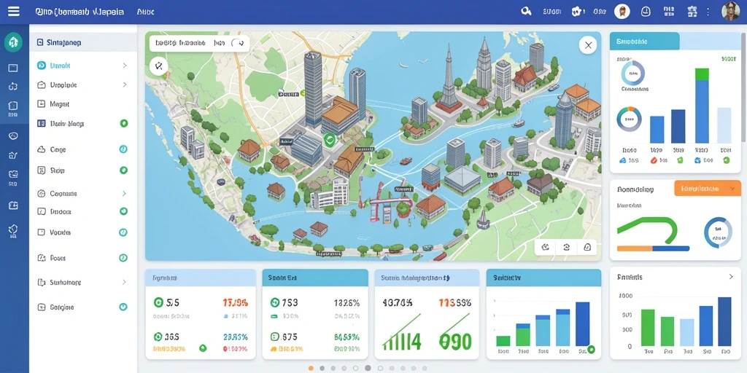Click the orange-and-blue progress bar in the right panel
The image size is (747, 373).
point(653,248)
